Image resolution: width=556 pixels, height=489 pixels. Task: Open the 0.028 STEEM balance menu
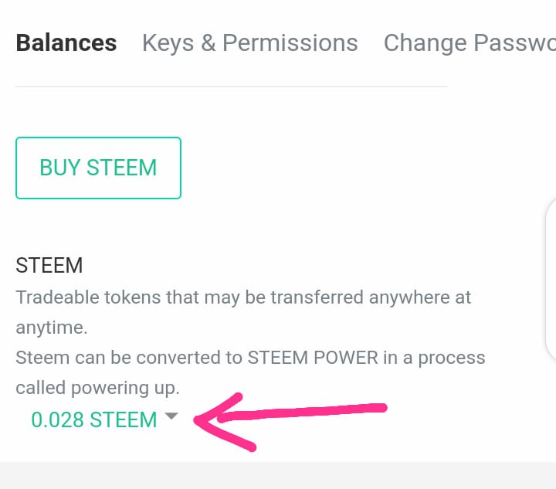pyautogui.click(x=94, y=419)
